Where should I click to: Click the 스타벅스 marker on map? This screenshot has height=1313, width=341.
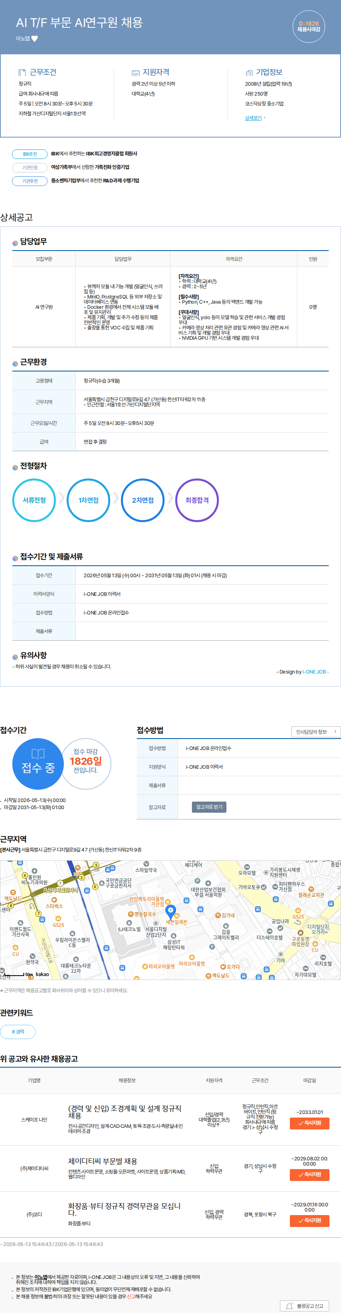54,903
